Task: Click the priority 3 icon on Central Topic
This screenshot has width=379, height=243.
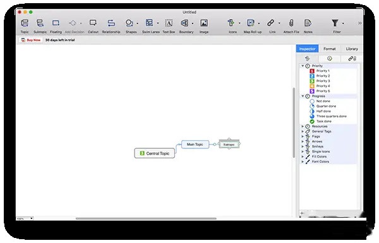Action: click(142, 153)
